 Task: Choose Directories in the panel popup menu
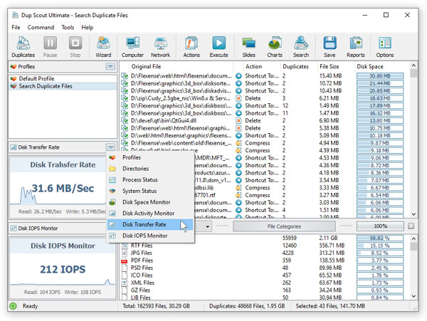[x=150, y=169]
